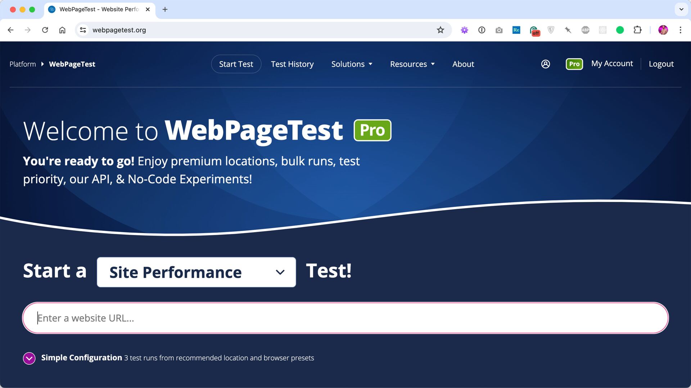Screen dimensions: 691x388
Task: Open the About page
Action: (463, 64)
